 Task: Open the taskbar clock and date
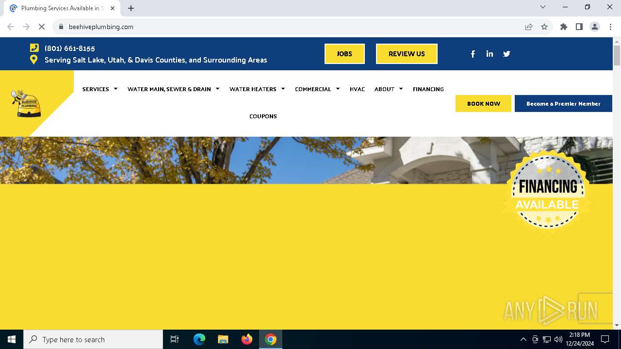point(580,339)
